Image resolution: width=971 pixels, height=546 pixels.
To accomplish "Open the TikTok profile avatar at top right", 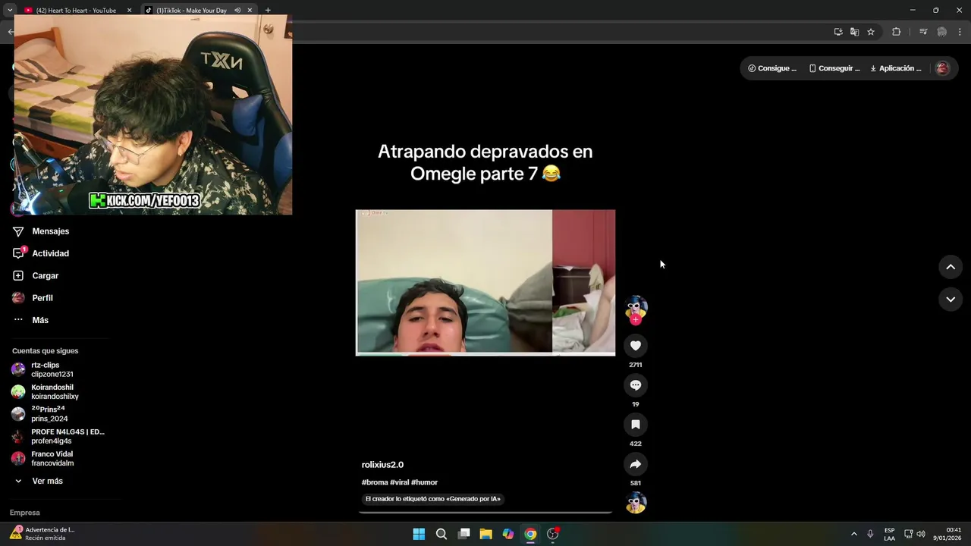I will click(x=942, y=68).
